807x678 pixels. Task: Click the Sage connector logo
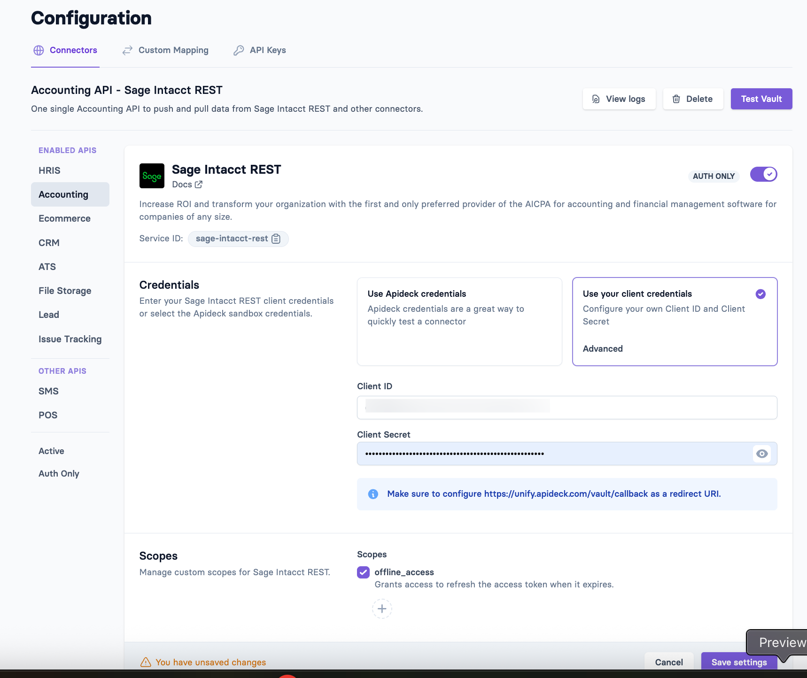(151, 176)
